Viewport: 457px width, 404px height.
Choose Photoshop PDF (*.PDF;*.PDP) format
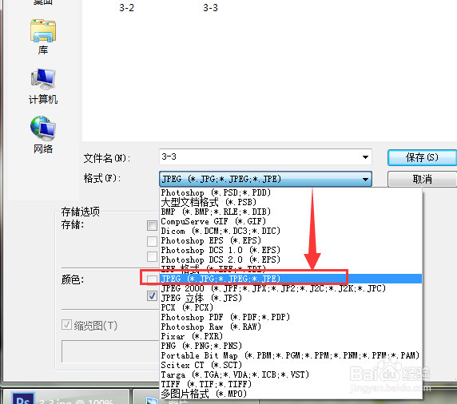pyautogui.click(x=291, y=317)
